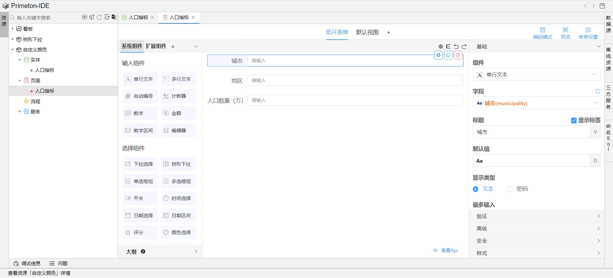
Task: Select the 密码 display type
Action: click(510, 189)
